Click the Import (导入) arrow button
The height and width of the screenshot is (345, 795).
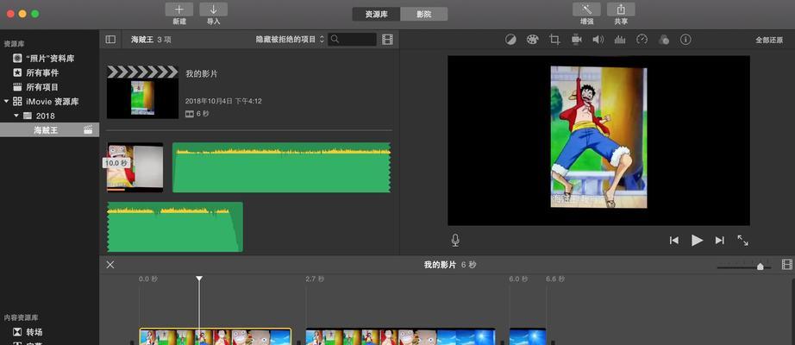click(214, 9)
